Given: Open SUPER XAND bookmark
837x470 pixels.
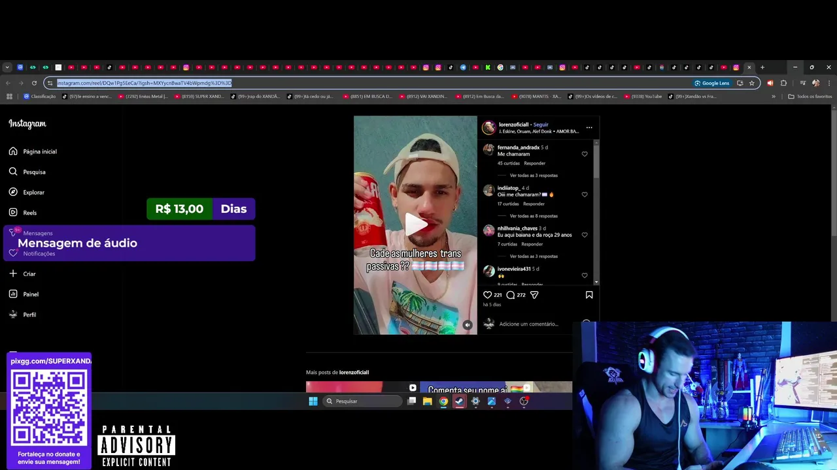Looking at the screenshot, I should 199,97.
